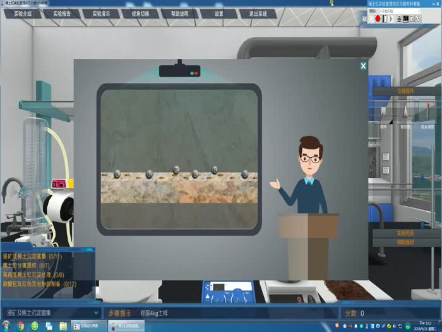Click the red record button

coord(378,19)
